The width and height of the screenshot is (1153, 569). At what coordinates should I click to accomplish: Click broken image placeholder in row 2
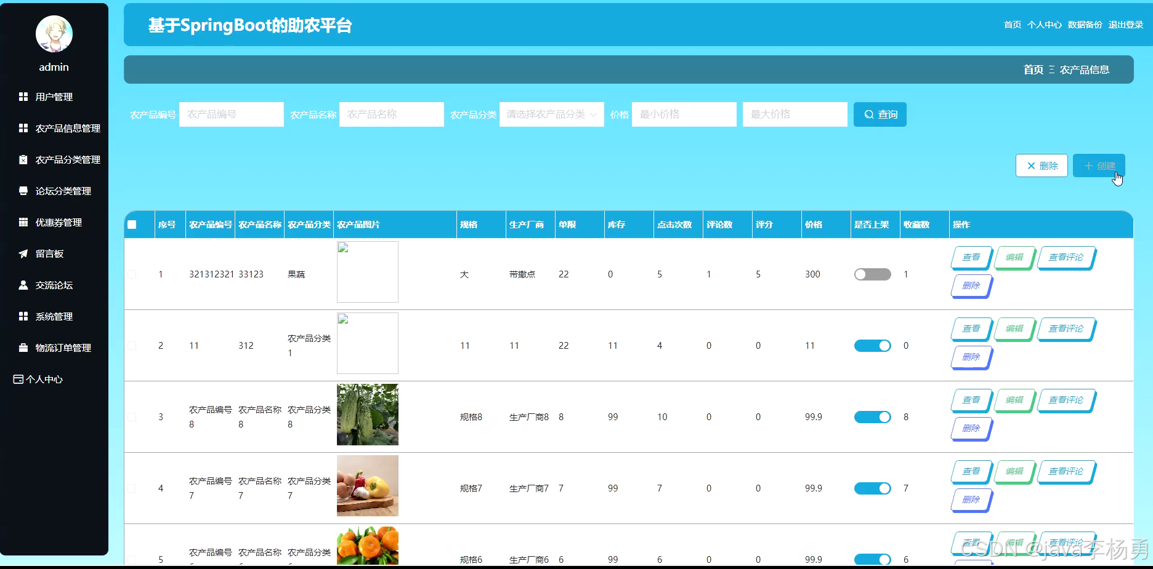click(x=368, y=343)
